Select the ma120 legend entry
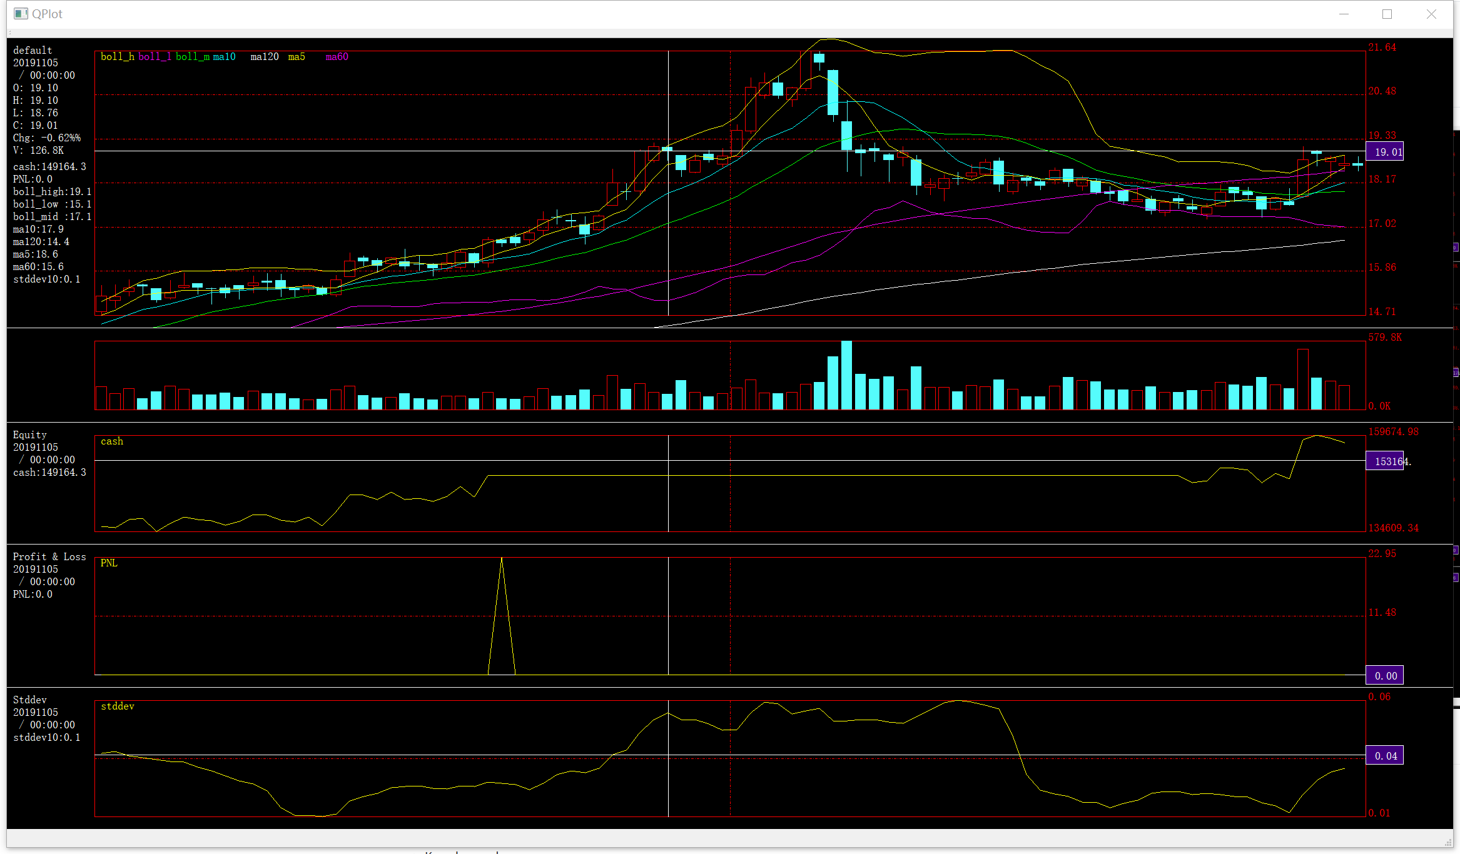 tap(265, 57)
